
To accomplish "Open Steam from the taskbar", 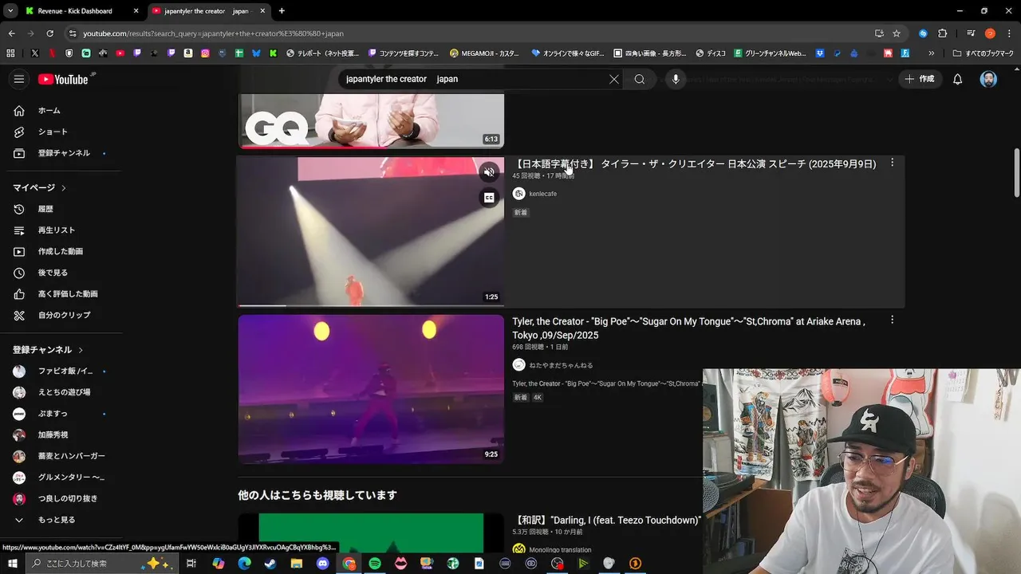I will click(x=270, y=564).
